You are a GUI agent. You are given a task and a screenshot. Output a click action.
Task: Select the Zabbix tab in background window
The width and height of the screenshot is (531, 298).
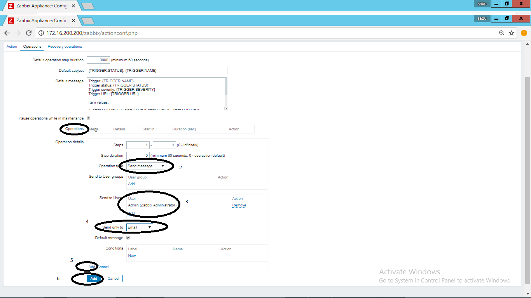point(42,6)
